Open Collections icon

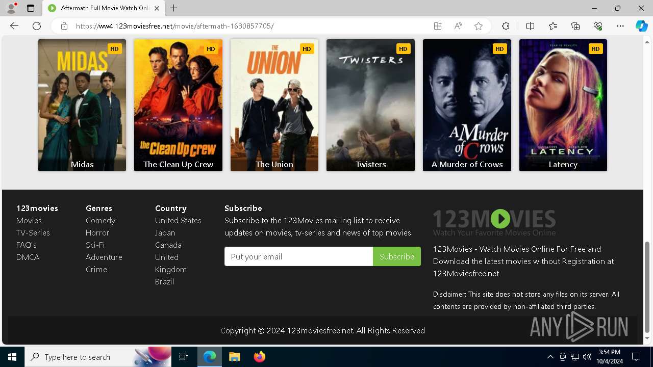tap(575, 26)
